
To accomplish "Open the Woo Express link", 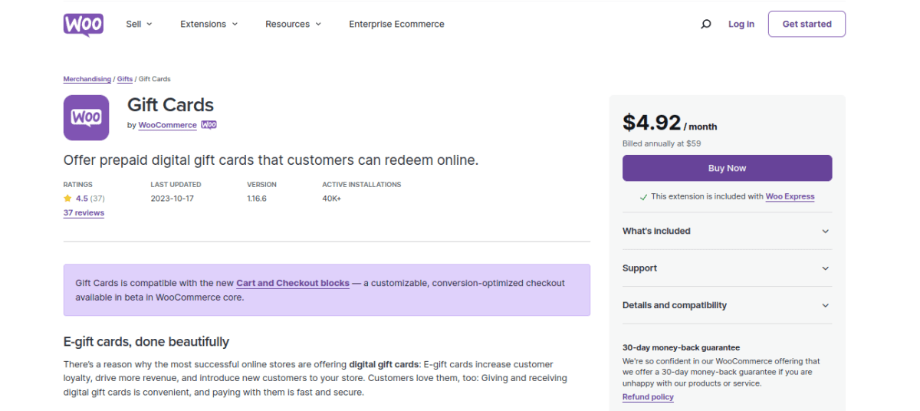I will (790, 196).
